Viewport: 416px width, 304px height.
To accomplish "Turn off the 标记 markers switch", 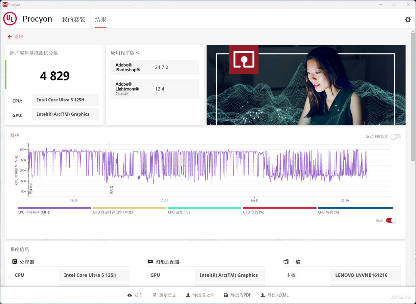I will coord(391,220).
